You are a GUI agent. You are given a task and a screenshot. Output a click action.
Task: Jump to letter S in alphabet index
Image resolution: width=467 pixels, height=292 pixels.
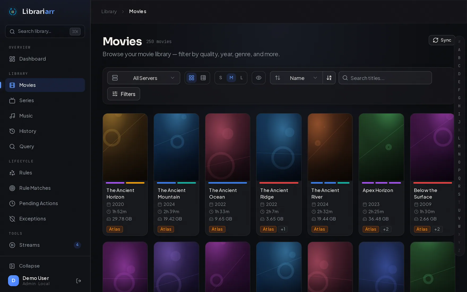point(459,194)
